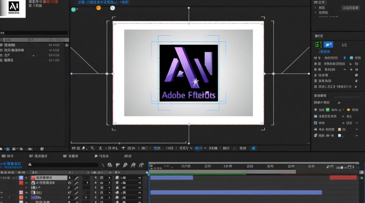The image size is (365, 203).
Task: Select the Adobe logo image in the viewer
Action: (188, 73)
